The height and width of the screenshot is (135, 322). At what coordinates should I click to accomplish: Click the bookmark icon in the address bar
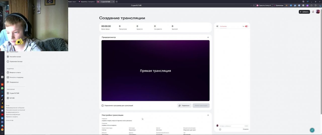[x=254, y=5]
